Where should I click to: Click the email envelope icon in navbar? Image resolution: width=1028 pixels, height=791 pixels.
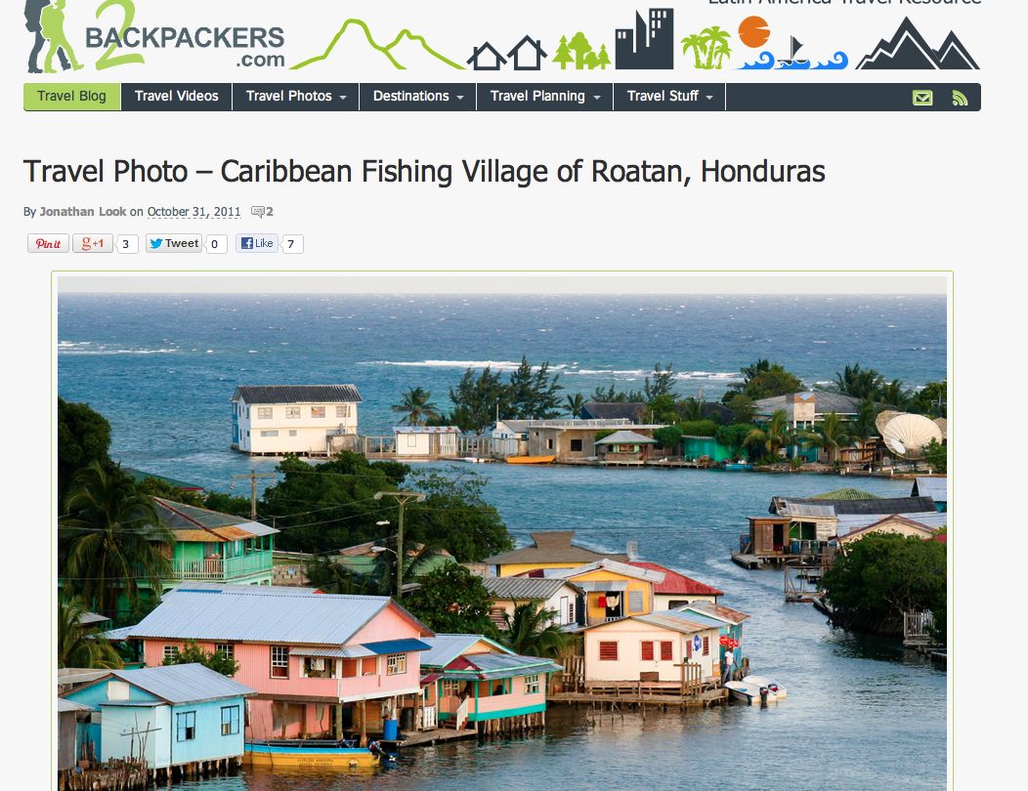[x=922, y=98]
